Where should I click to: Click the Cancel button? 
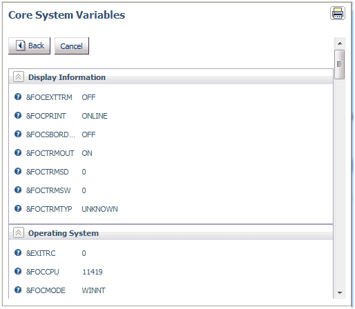(x=72, y=46)
